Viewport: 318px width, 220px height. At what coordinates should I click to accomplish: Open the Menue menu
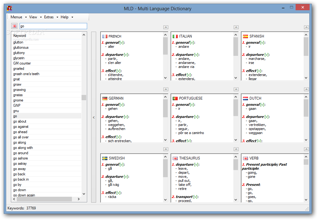click(18, 17)
